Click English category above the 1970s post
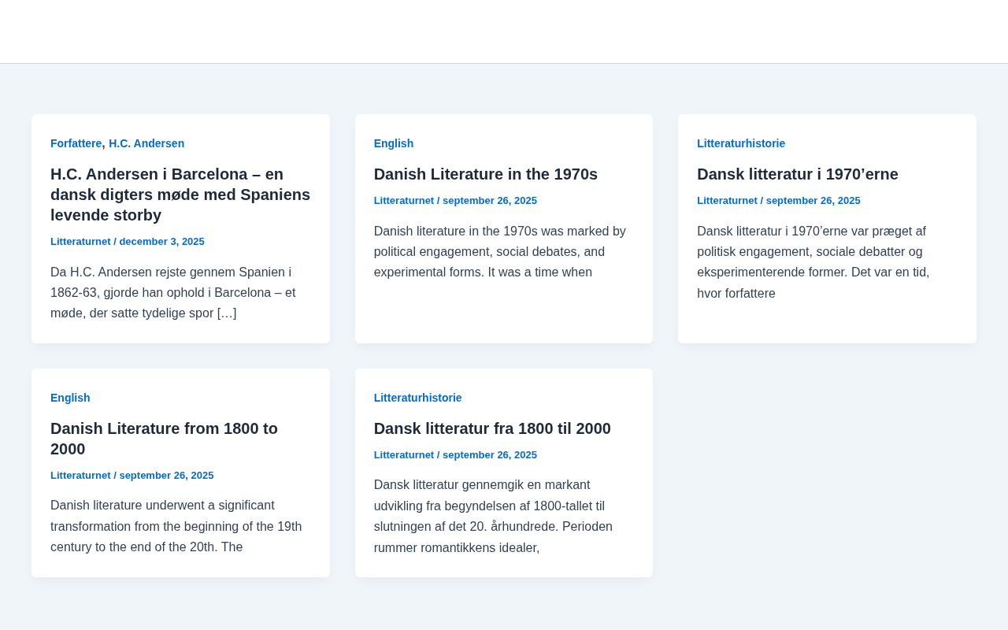Screen dimensions: 1008x630 pos(394,143)
